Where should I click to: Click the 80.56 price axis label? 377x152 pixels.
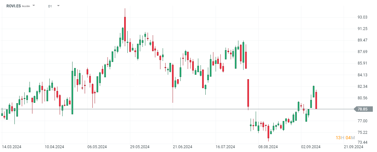362,98
